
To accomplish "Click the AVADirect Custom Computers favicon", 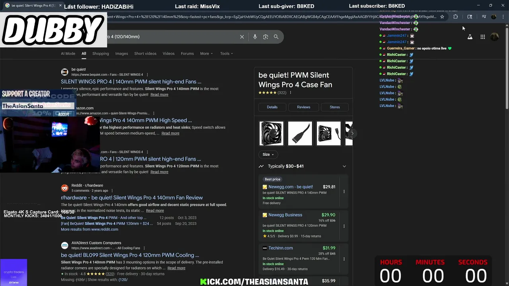I will (64, 245).
